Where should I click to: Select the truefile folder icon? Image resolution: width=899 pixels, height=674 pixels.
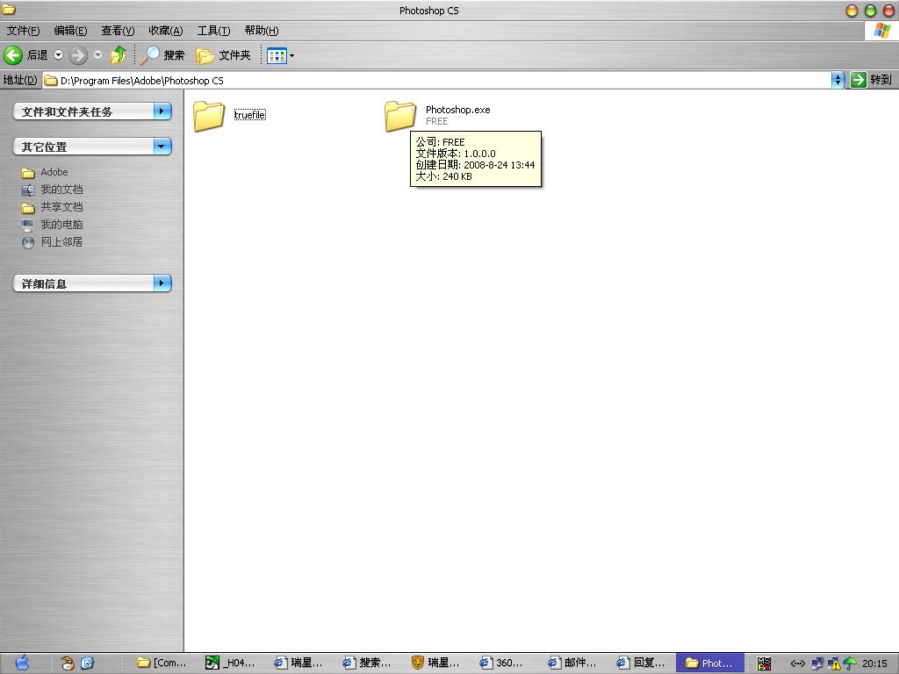[209, 116]
